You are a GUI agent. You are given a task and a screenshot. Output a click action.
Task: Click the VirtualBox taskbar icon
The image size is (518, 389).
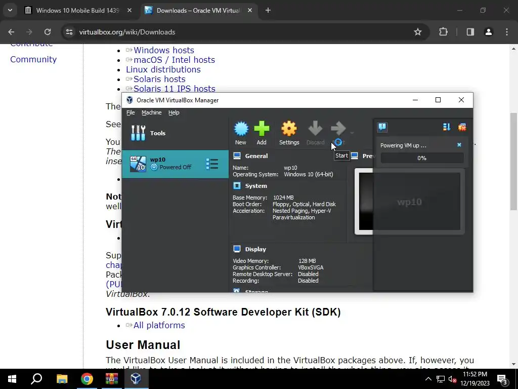tap(136, 379)
